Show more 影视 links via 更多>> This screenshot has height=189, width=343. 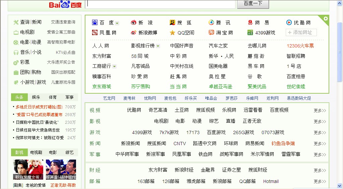click(320, 121)
